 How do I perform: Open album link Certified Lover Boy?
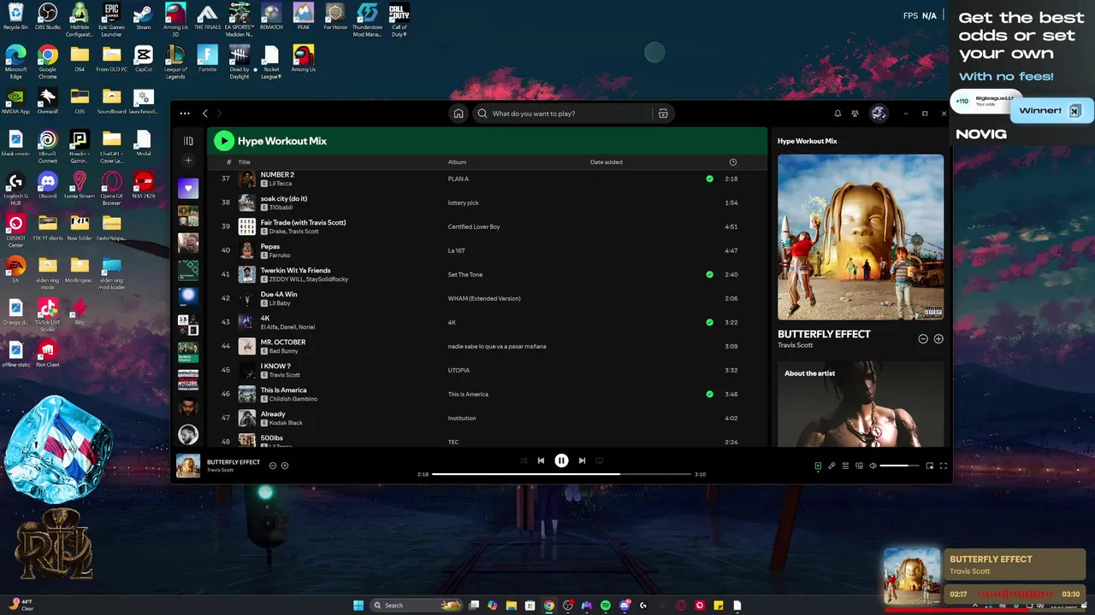pyautogui.click(x=474, y=226)
